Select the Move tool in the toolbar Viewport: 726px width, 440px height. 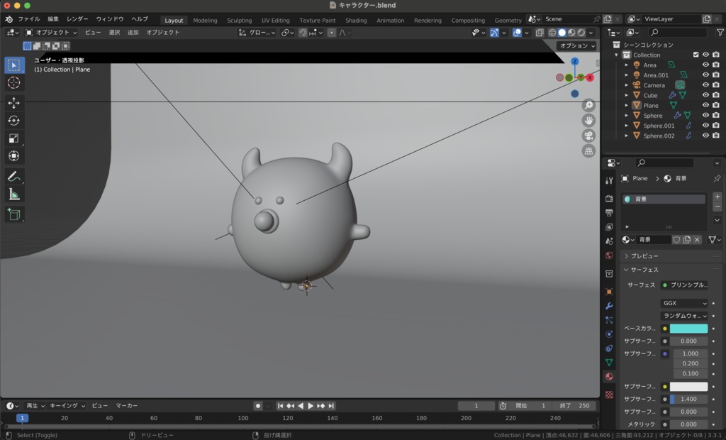(x=14, y=103)
